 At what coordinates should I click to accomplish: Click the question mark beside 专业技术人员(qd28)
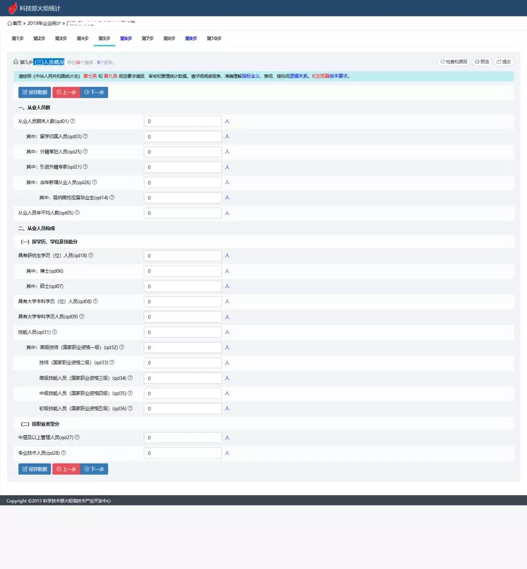pyautogui.click(x=63, y=453)
